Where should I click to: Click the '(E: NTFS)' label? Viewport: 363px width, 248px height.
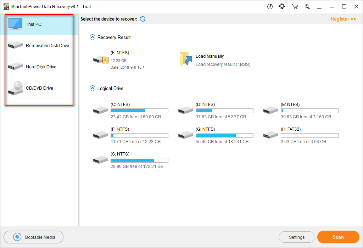290,104
